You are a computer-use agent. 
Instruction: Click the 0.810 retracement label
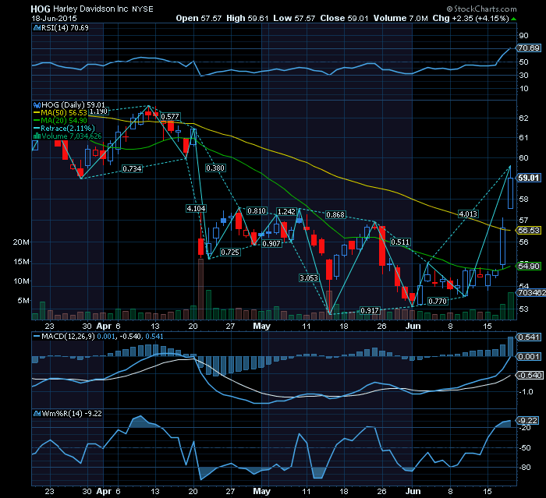[257, 211]
